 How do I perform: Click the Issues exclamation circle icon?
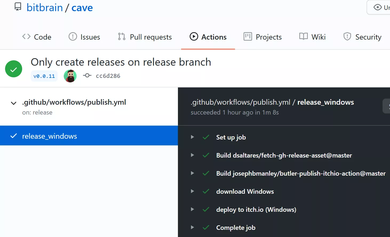pyautogui.click(x=73, y=36)
